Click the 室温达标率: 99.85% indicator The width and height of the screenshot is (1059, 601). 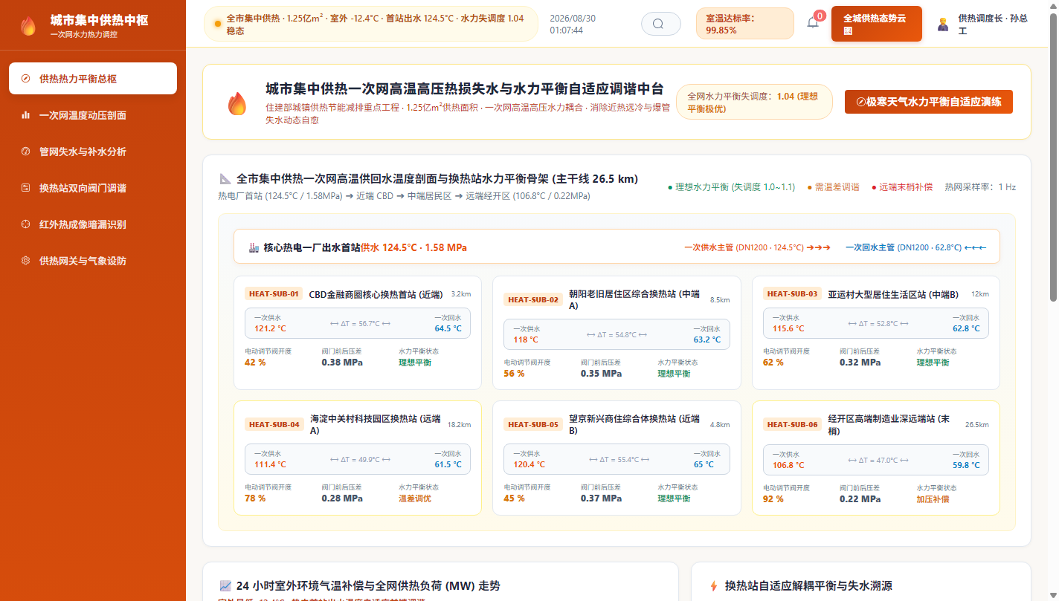point(745,24)
